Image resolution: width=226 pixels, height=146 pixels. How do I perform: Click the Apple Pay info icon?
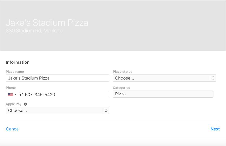(x=25, y=104)
